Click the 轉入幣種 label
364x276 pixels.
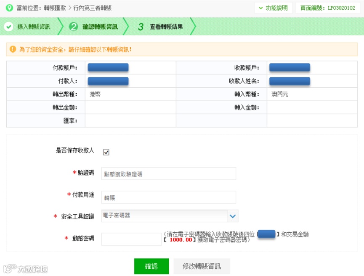(x=247, y=94)
